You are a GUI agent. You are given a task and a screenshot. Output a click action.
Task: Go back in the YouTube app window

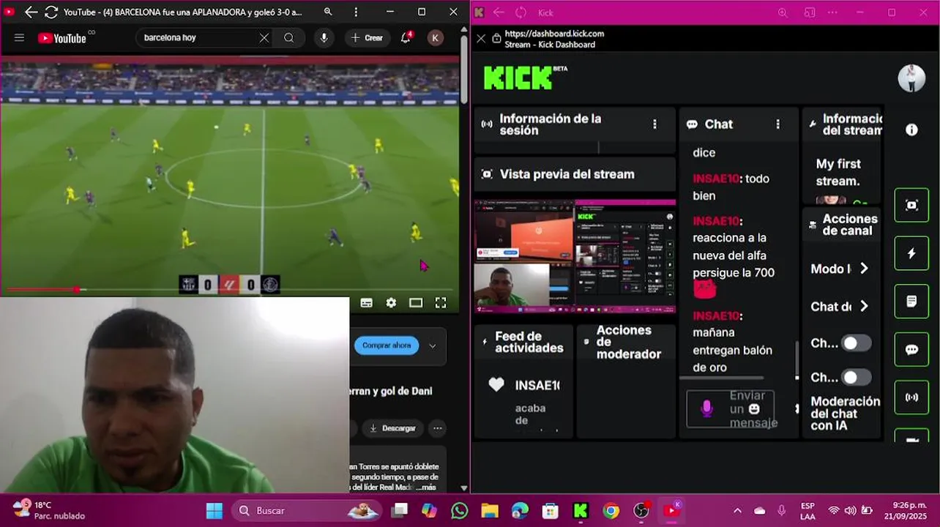pos(31,12)
